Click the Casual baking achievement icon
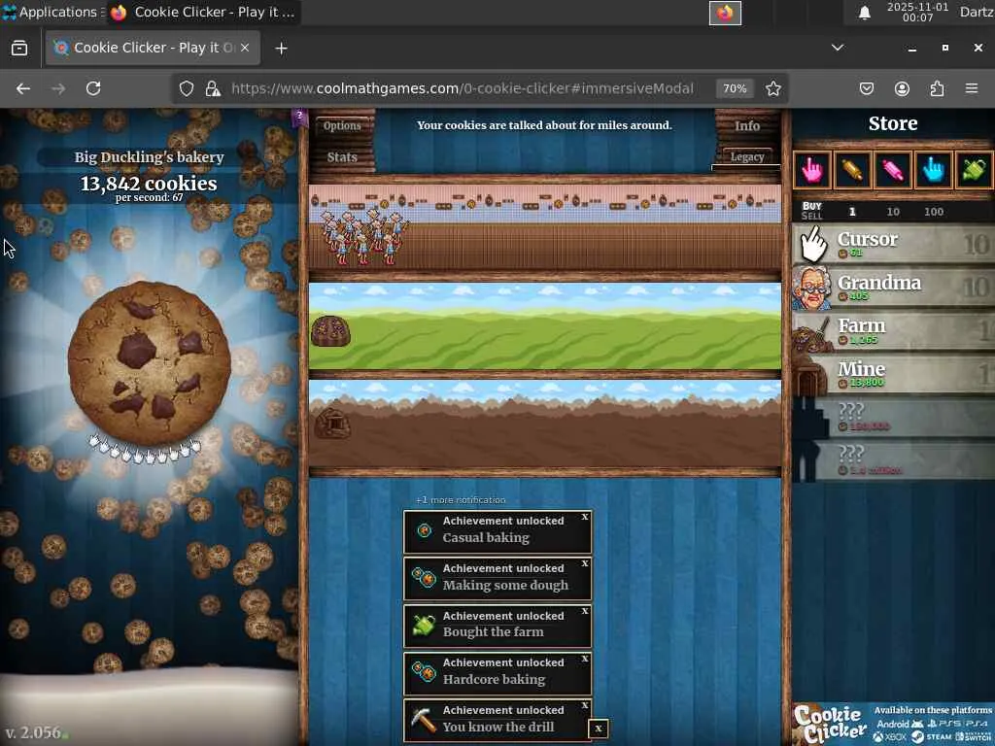995x746 pixels. (x=424, y=531)
